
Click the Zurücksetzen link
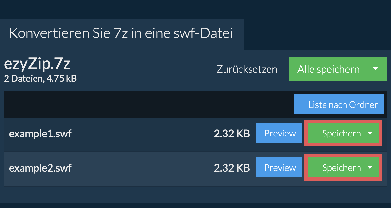pos(247,69)
